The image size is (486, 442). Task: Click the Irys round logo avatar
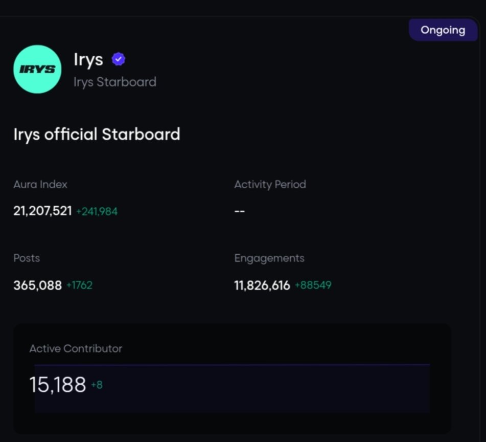[37, 69]
